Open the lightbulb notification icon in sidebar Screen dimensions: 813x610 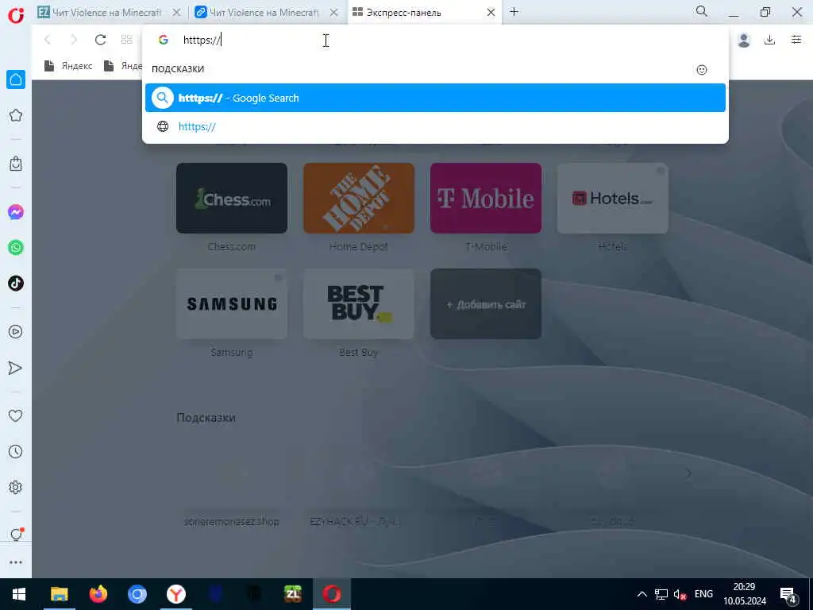click(x=16, y=535)
